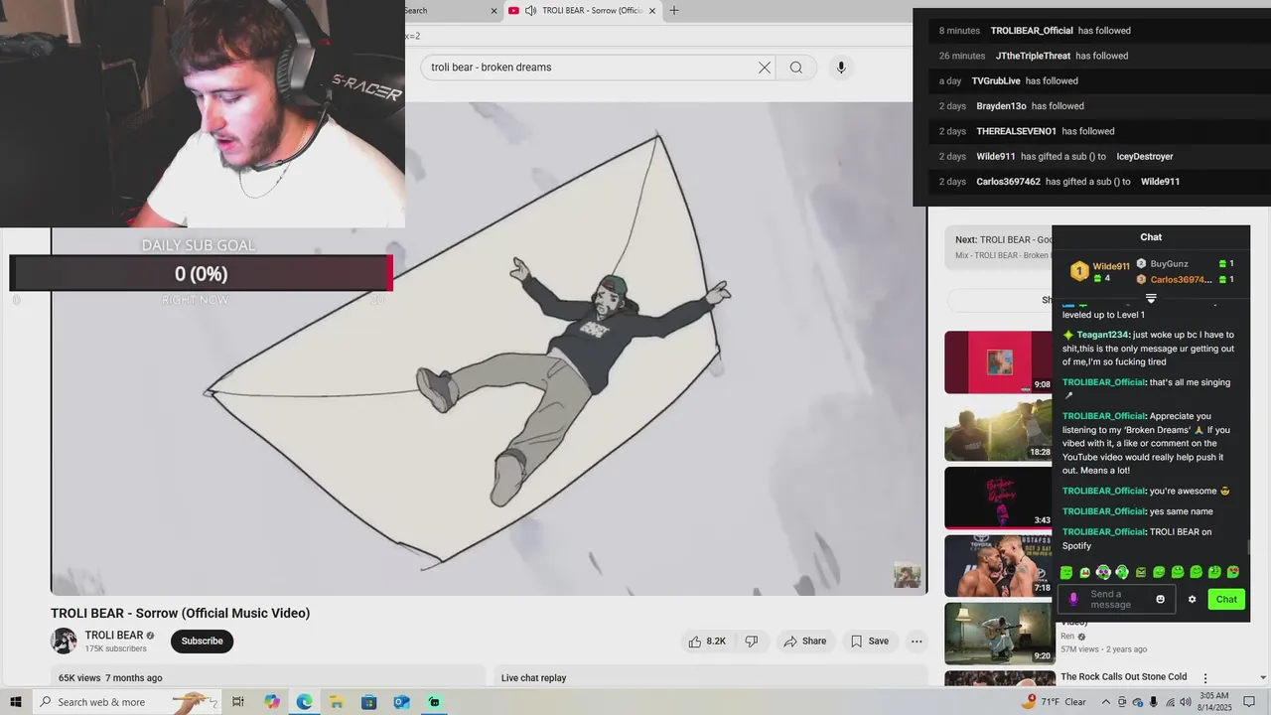
Task: Click the purple microphone icon in chat input
Action: [x=1072, y=599]
